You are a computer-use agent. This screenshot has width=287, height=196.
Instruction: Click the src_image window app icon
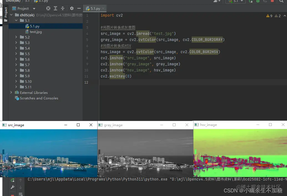pyautogui.click(x=4, y=125)
